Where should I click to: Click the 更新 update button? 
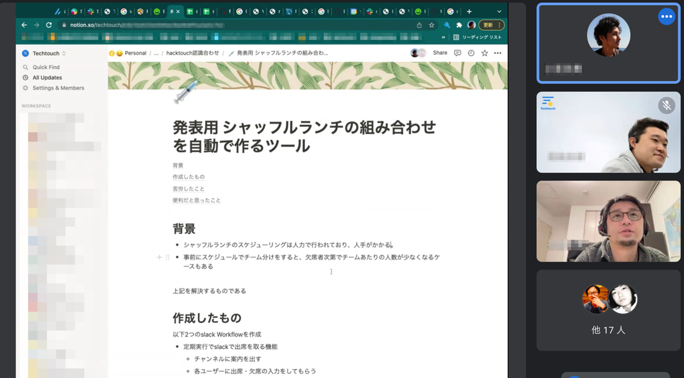(492, 25)
